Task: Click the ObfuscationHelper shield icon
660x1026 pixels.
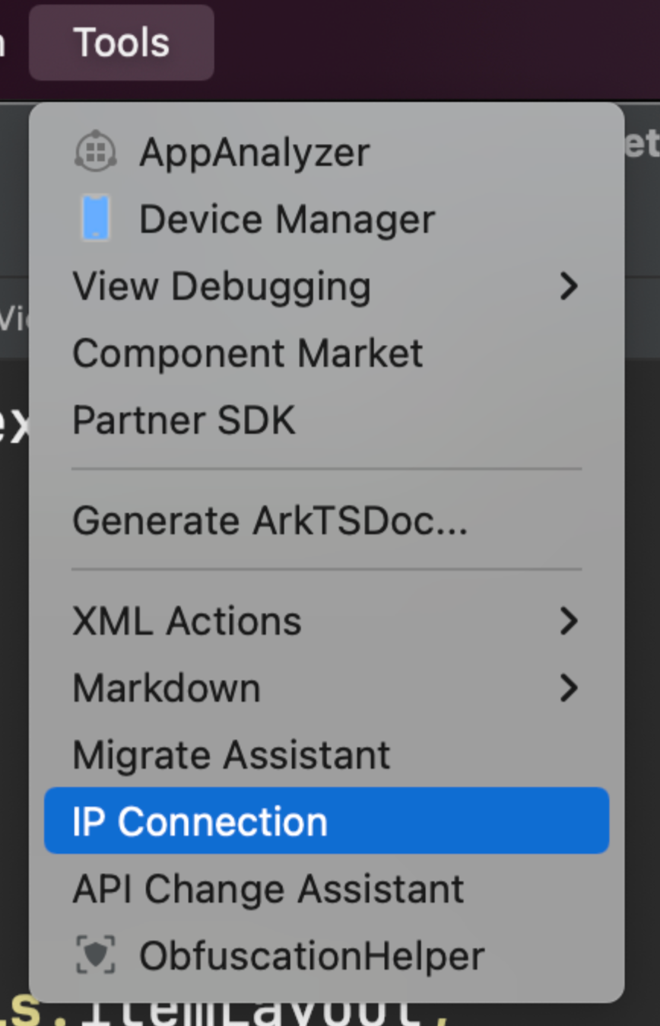Action: (96, 955)
